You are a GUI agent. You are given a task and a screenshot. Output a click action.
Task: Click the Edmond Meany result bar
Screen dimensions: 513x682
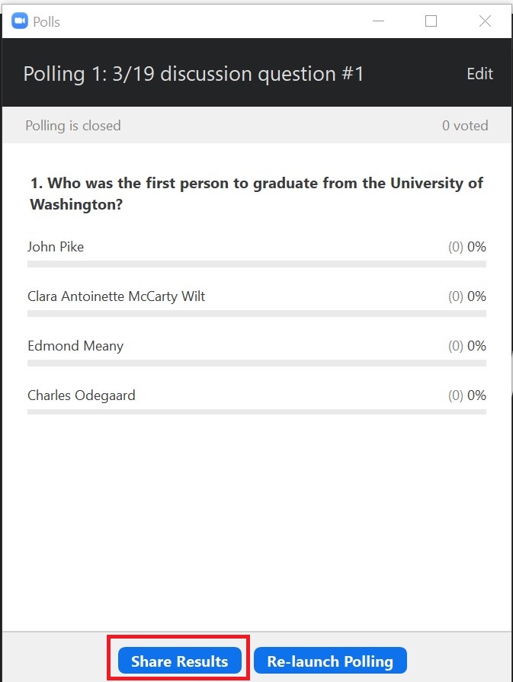point(256,363)
